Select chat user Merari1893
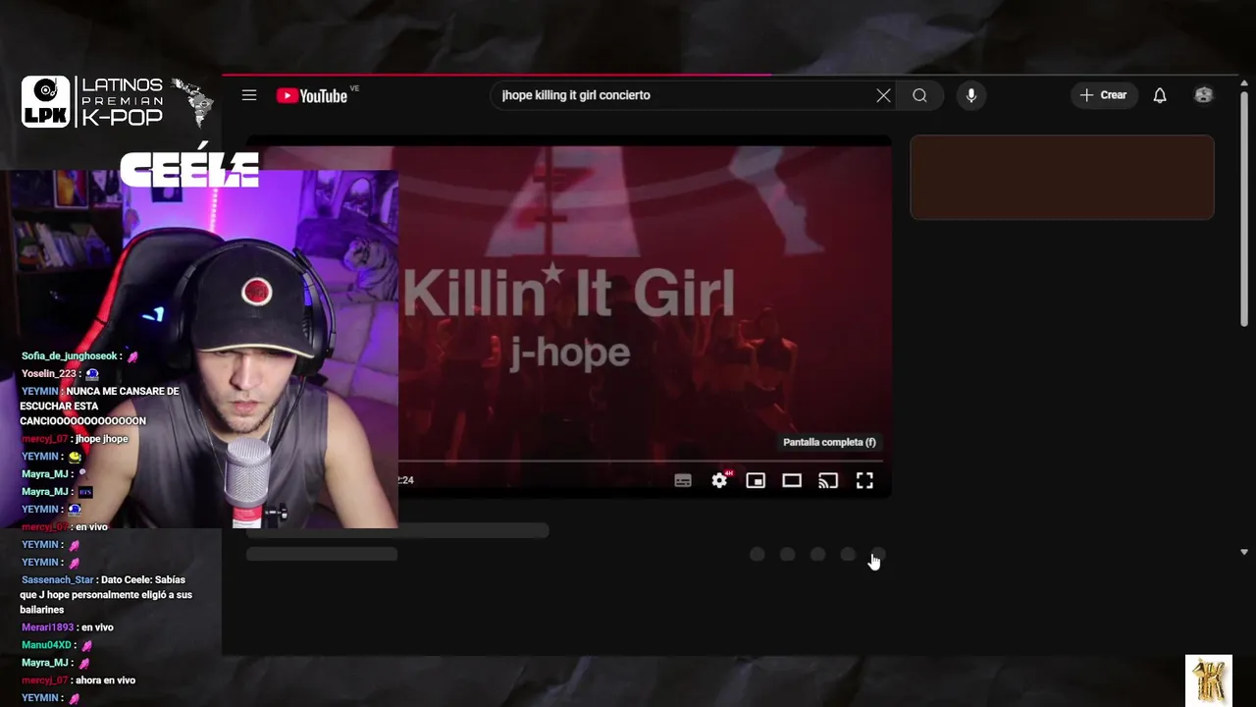 point(47,626)
